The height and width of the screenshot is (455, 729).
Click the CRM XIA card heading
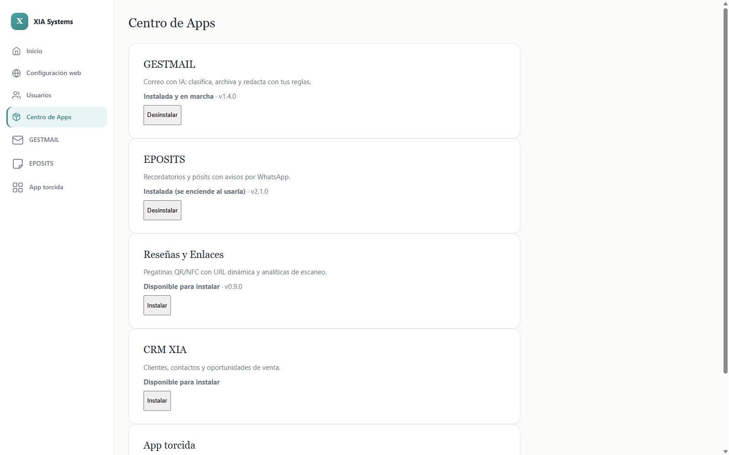(165, 350)
